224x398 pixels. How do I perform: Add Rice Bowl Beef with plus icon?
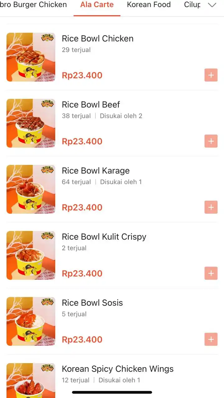click(x=211, y=141)
